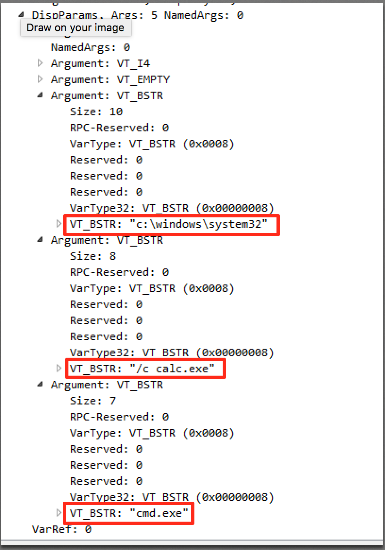Expand the Argument: VT_EMPTY node
The width and height of the screenshot is (385, 550).
tap(40, 79)
